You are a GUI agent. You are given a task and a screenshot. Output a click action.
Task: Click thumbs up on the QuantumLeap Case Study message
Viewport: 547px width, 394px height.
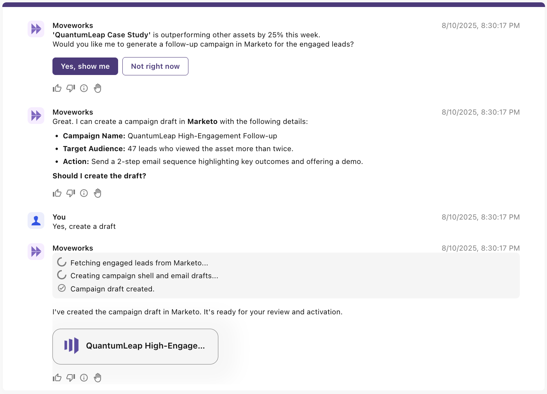(57, 88)
